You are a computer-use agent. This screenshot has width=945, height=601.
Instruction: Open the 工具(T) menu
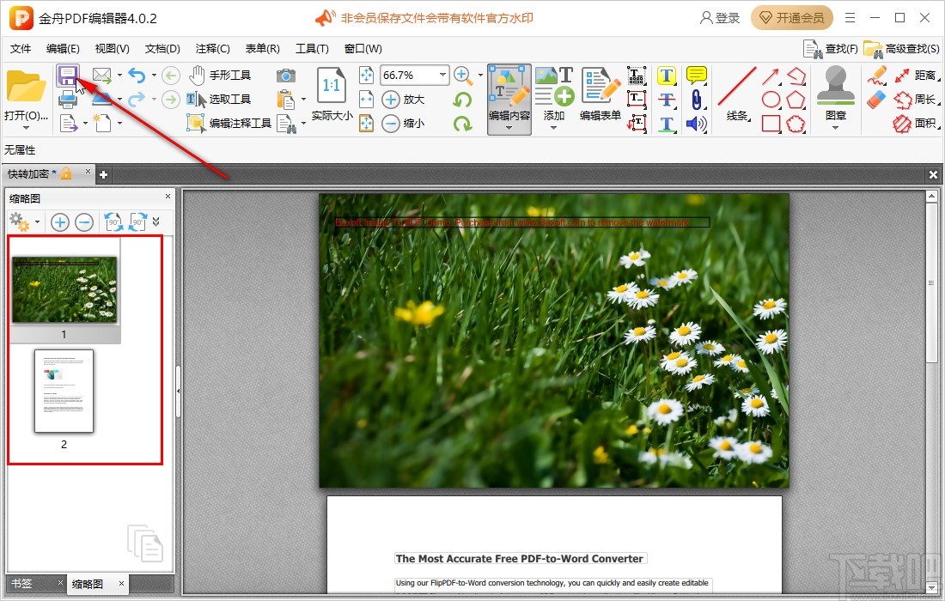[x=312, y=49]
